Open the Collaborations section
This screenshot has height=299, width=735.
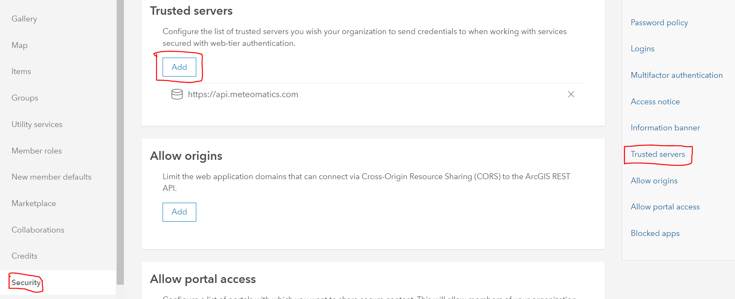[37, 230]
